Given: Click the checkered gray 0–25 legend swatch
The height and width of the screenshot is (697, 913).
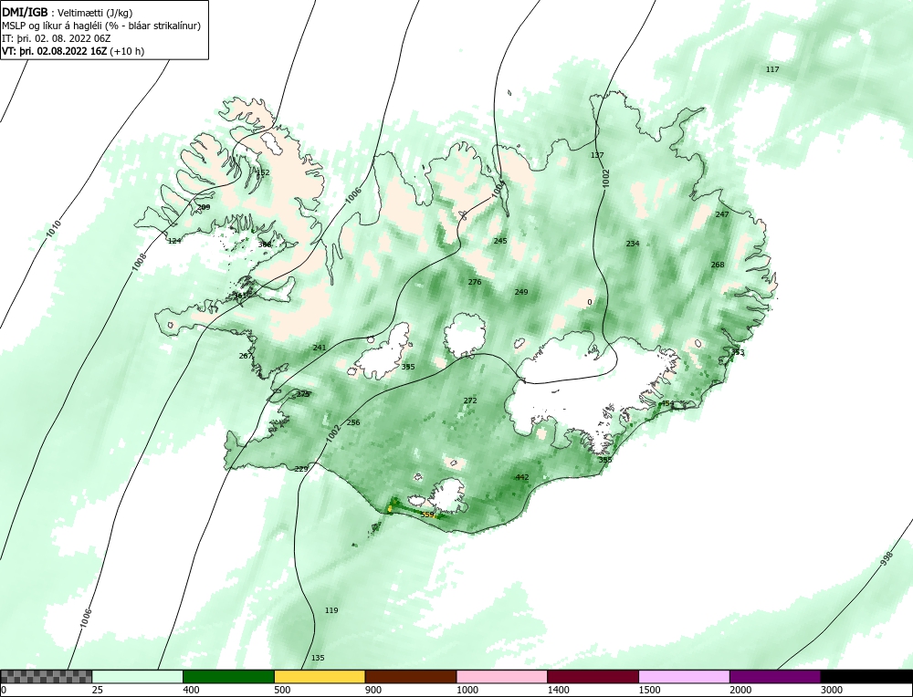Looking at the screenshot, I should [x=46, y=676].
